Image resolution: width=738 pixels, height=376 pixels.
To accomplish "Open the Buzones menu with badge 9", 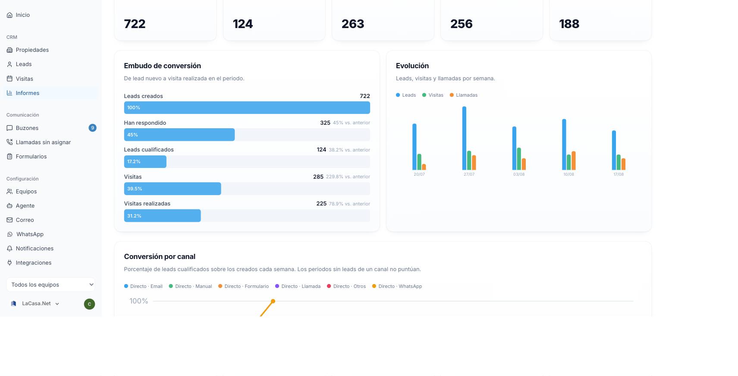I will click(x=50, y=128).
